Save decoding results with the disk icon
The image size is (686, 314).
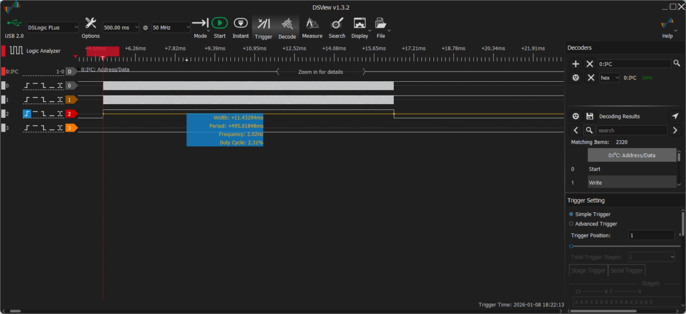[x=590, y=116]
